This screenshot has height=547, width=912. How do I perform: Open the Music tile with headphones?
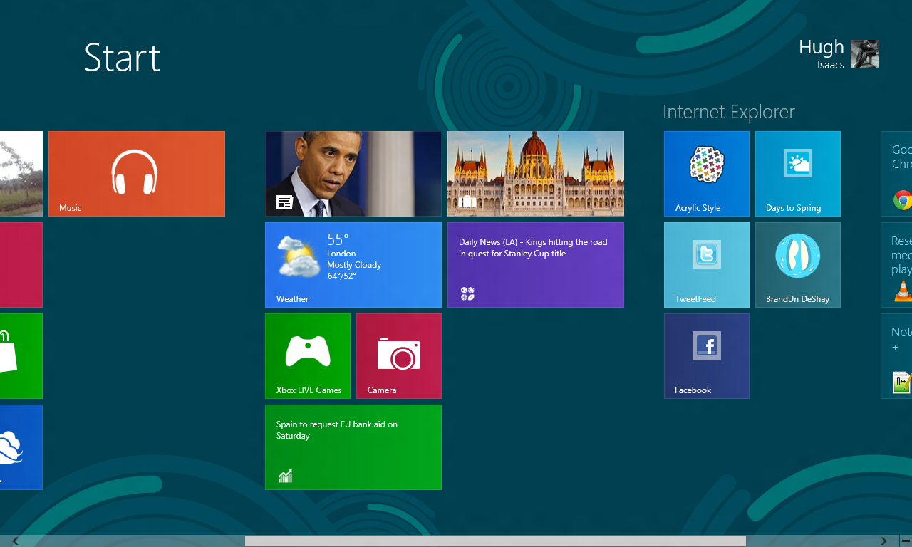point(137,174)
